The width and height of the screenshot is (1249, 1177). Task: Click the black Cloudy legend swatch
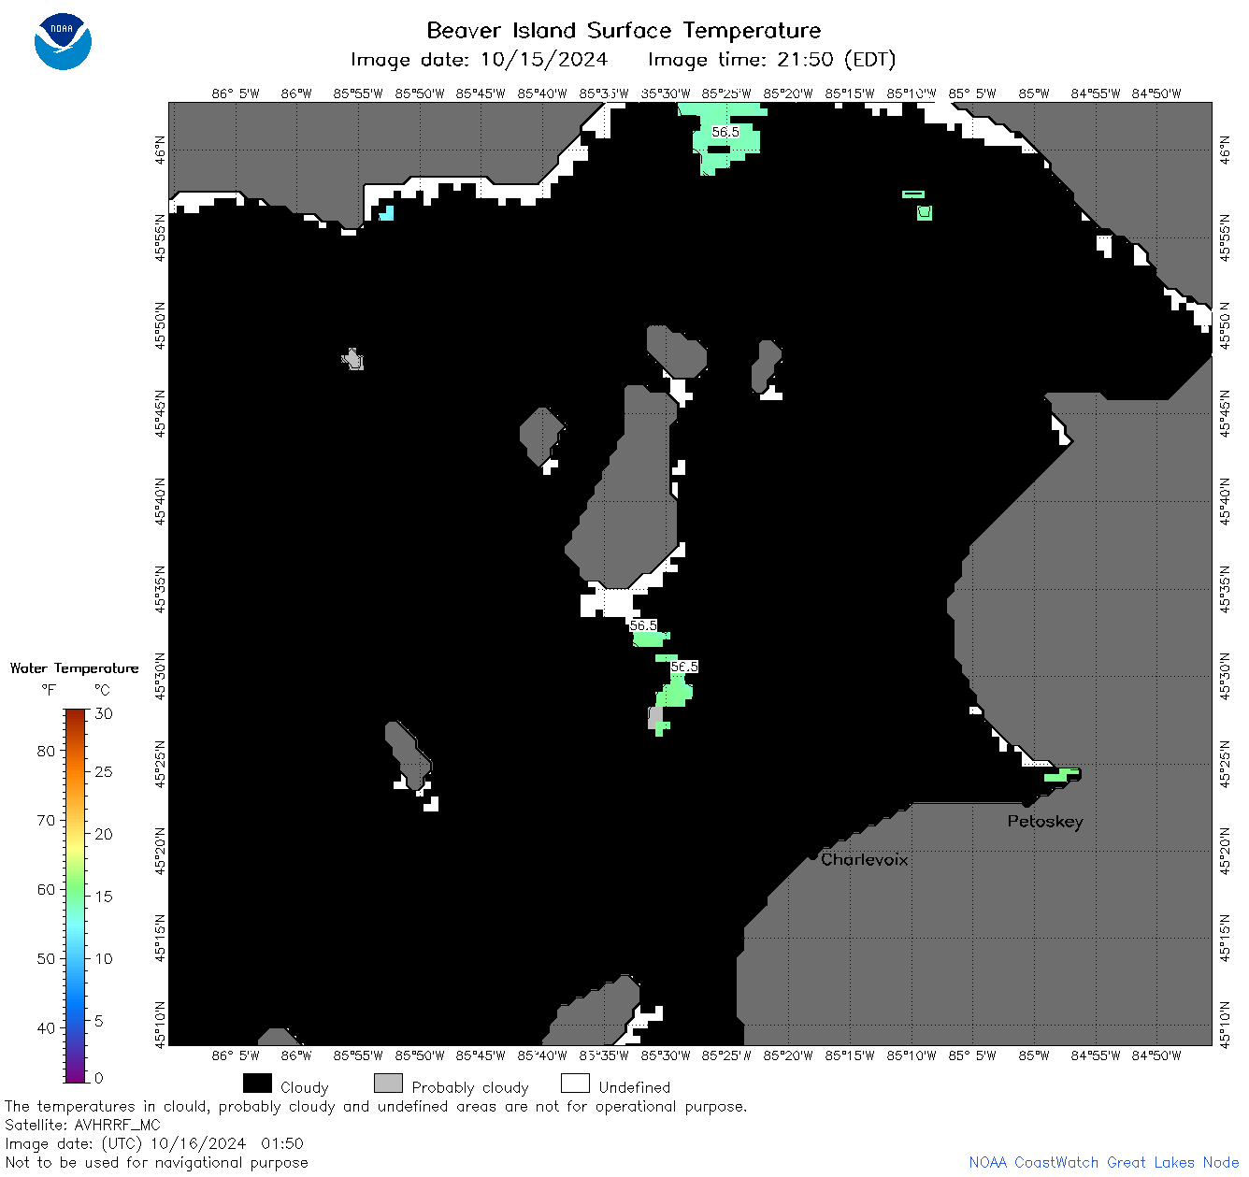tap(257, 1084)
